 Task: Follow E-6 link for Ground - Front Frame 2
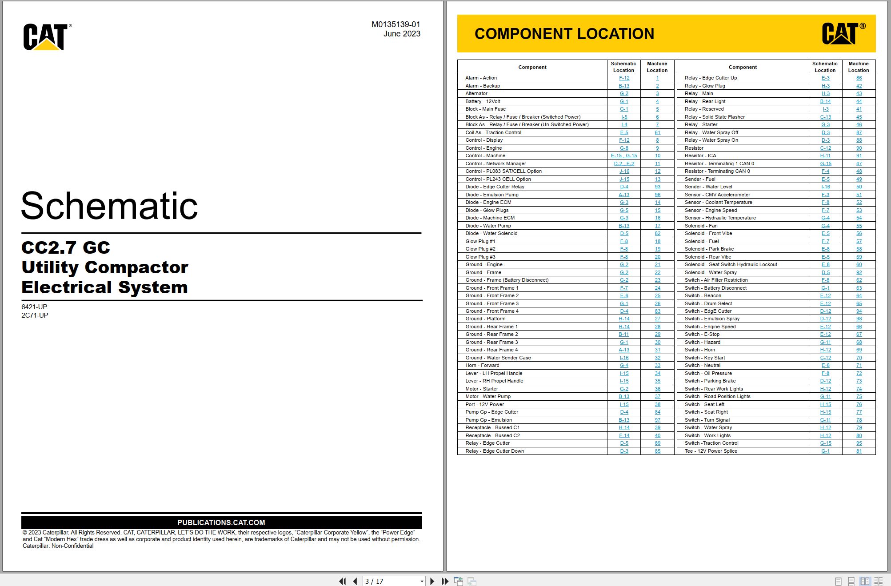click(x=624, y=296)
